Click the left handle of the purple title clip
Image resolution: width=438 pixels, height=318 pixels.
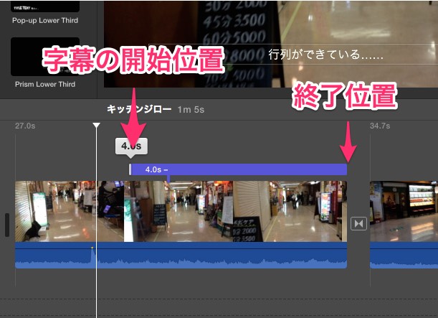[130, 169]
